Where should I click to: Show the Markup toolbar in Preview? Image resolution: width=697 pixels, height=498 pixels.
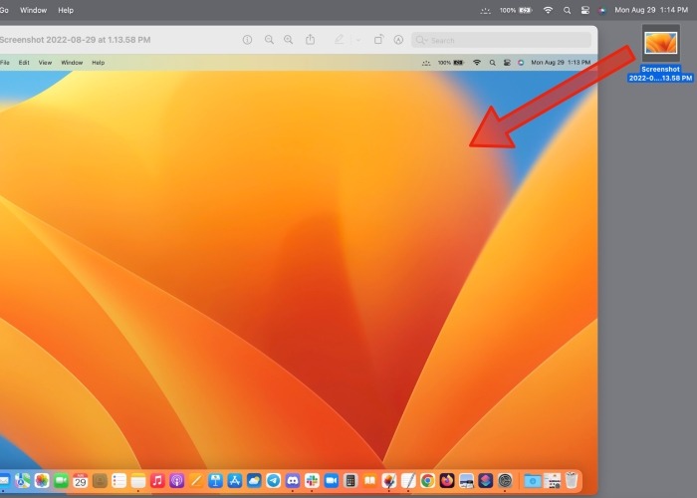[x=398, y=40]
